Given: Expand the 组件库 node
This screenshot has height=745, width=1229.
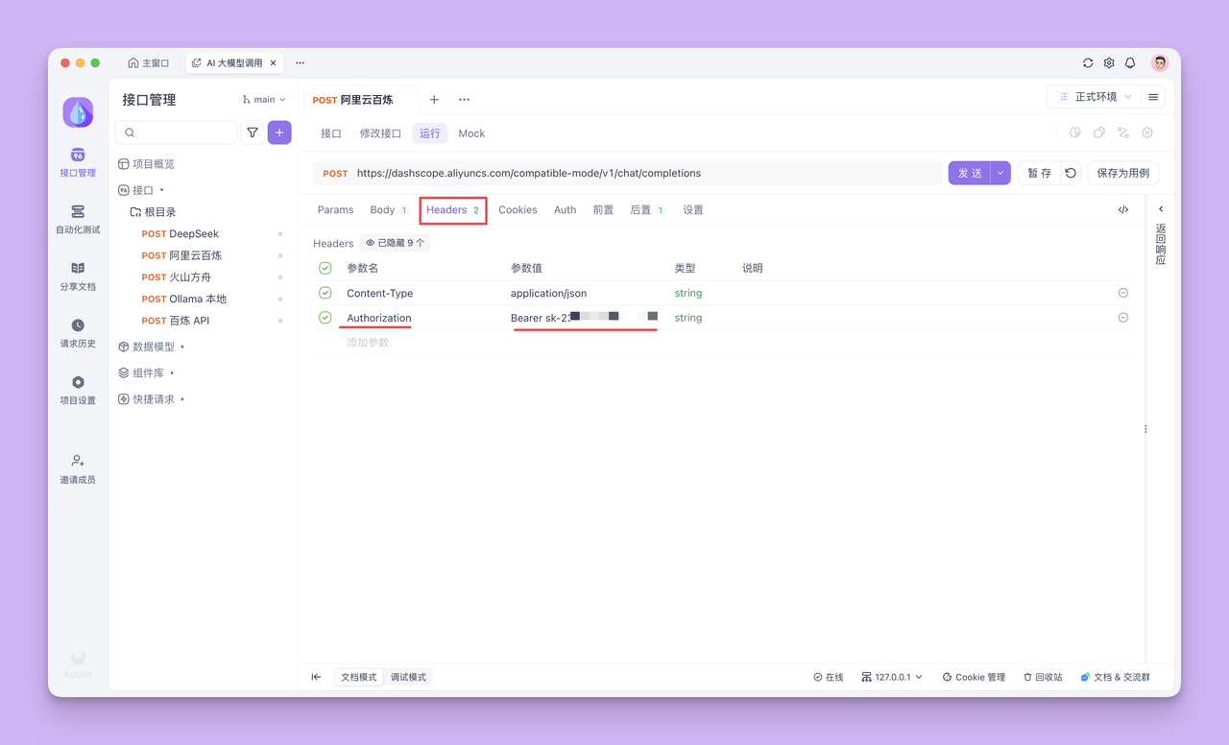Looking at the screenshot, I should coord(172,372).
